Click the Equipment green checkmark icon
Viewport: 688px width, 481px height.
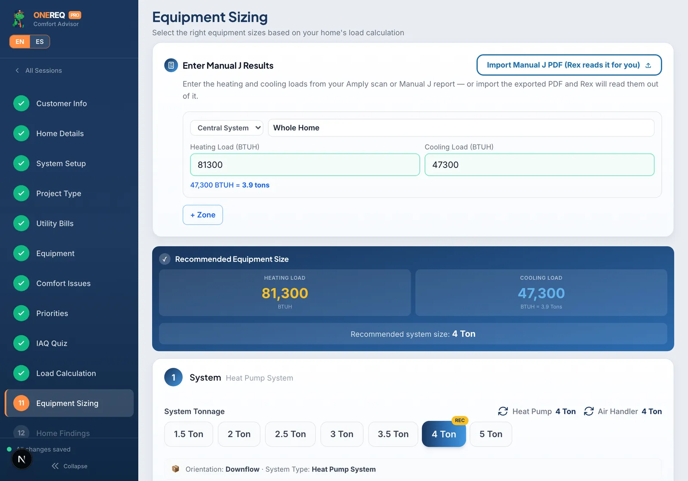coord(21,253)
